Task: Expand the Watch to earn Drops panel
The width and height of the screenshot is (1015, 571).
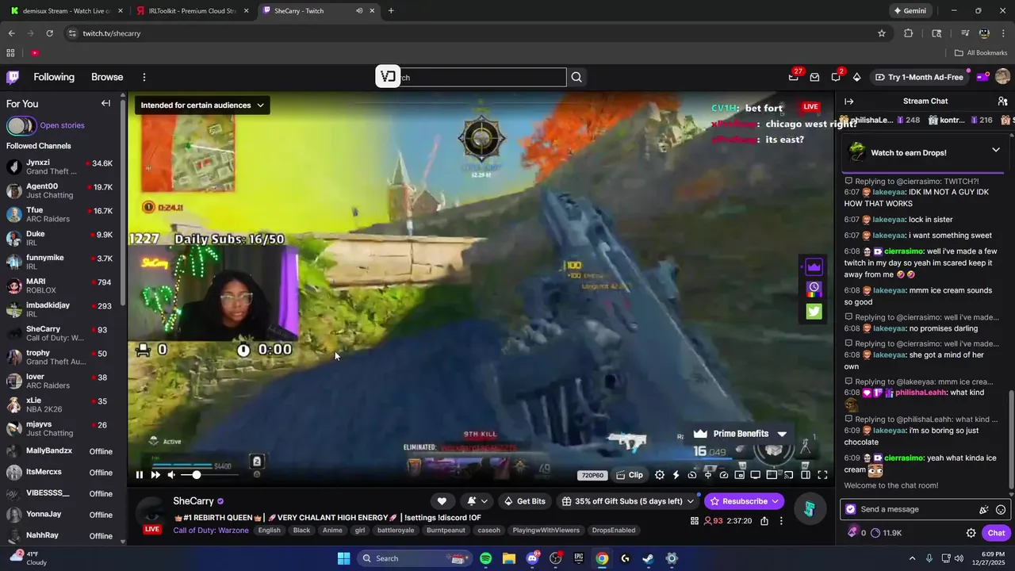Action: (x=995, y=150)
